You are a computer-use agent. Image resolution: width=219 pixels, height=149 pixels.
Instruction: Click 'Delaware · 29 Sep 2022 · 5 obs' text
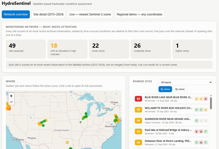pos(159,133)
